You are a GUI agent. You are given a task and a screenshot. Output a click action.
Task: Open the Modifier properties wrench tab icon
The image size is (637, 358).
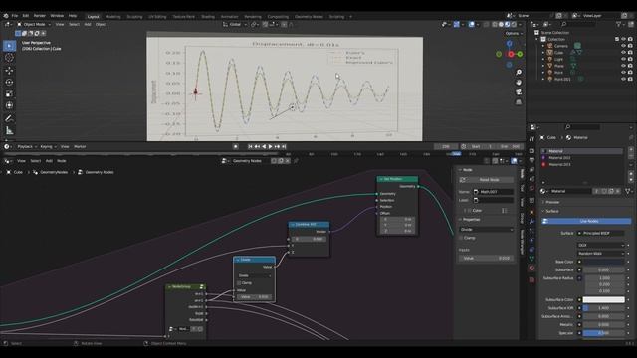(531, 221)
